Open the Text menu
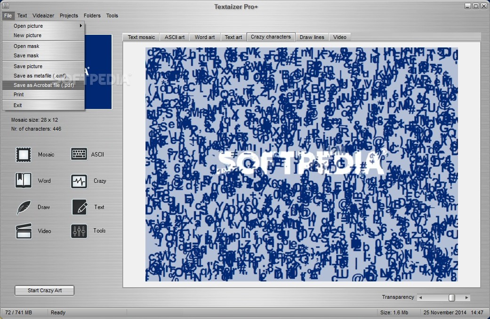490x319 pixels. (22, 16)
